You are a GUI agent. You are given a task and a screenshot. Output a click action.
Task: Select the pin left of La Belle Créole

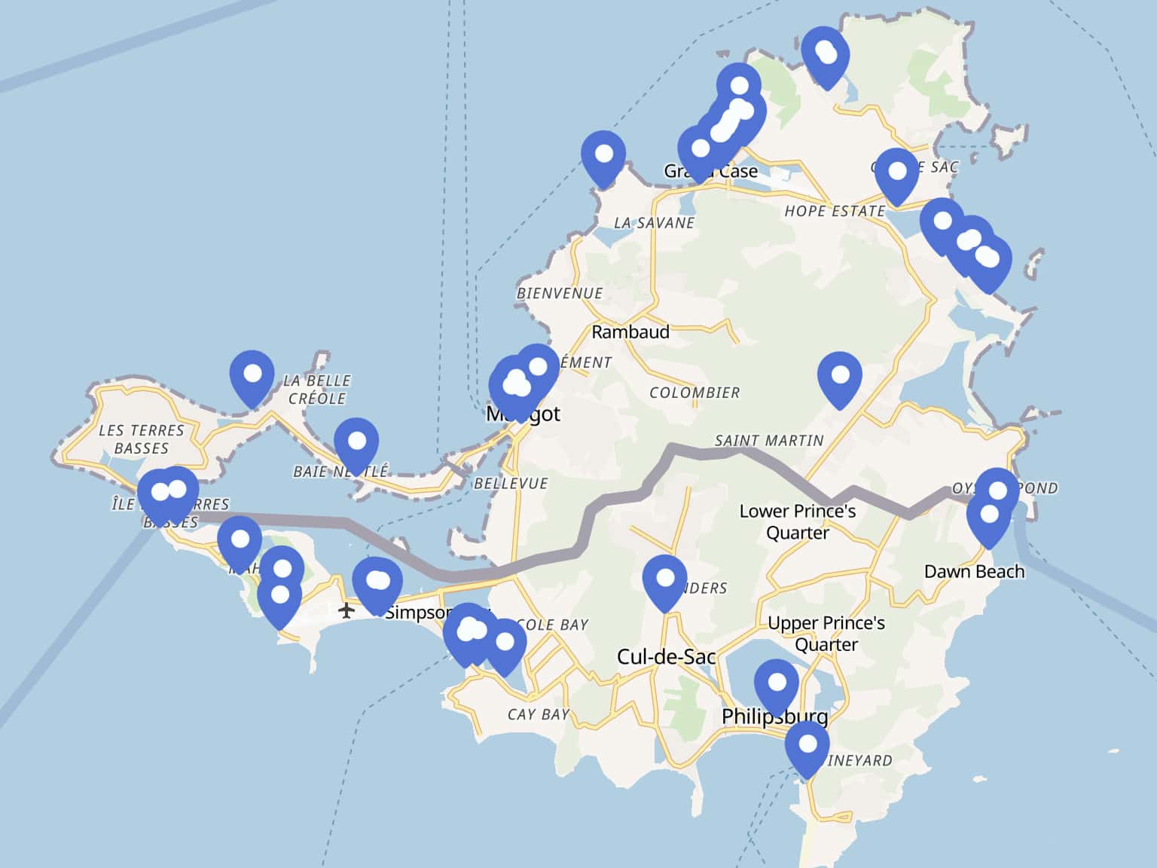(252, 375)
